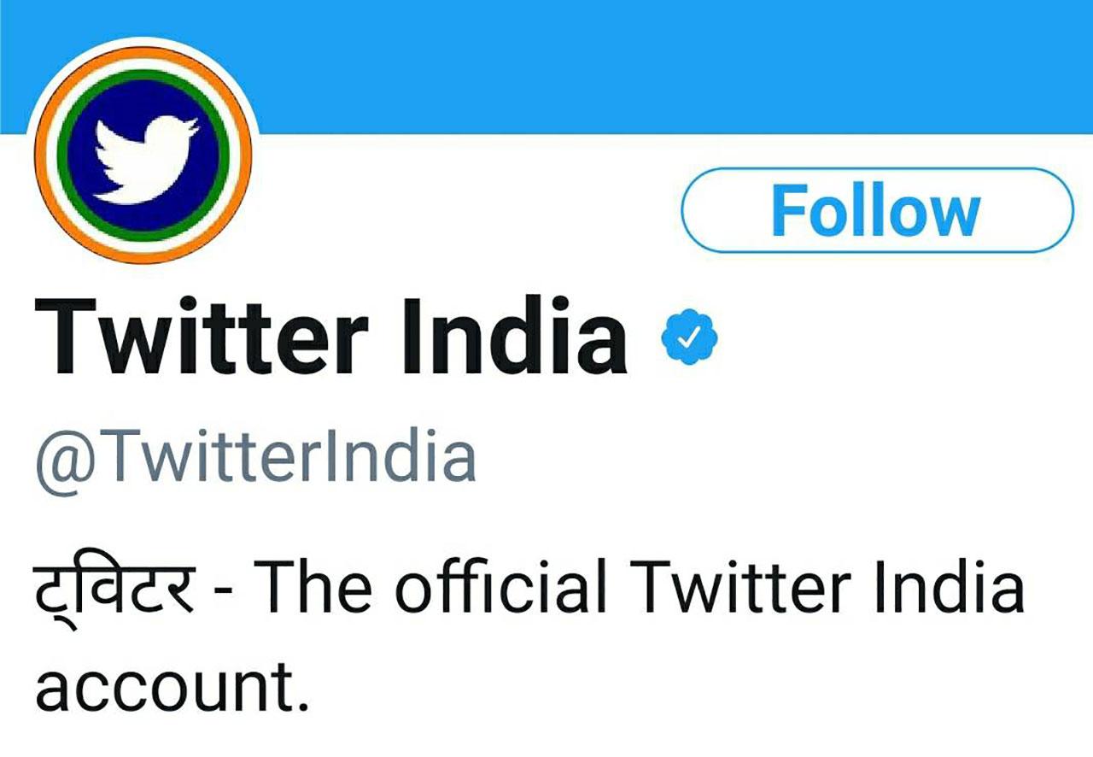The height and width of the screenshot is (757, 1093).
Task: Click the word "India" in the bio text
Action: (x=951, y=589)
